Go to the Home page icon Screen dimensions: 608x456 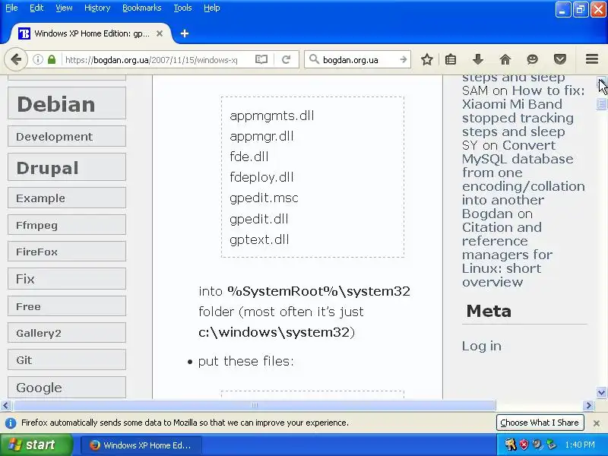tap(505, 59)
